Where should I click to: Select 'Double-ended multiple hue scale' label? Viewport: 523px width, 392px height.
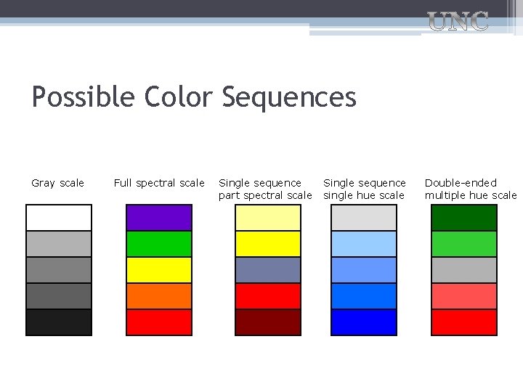(471, 189)
